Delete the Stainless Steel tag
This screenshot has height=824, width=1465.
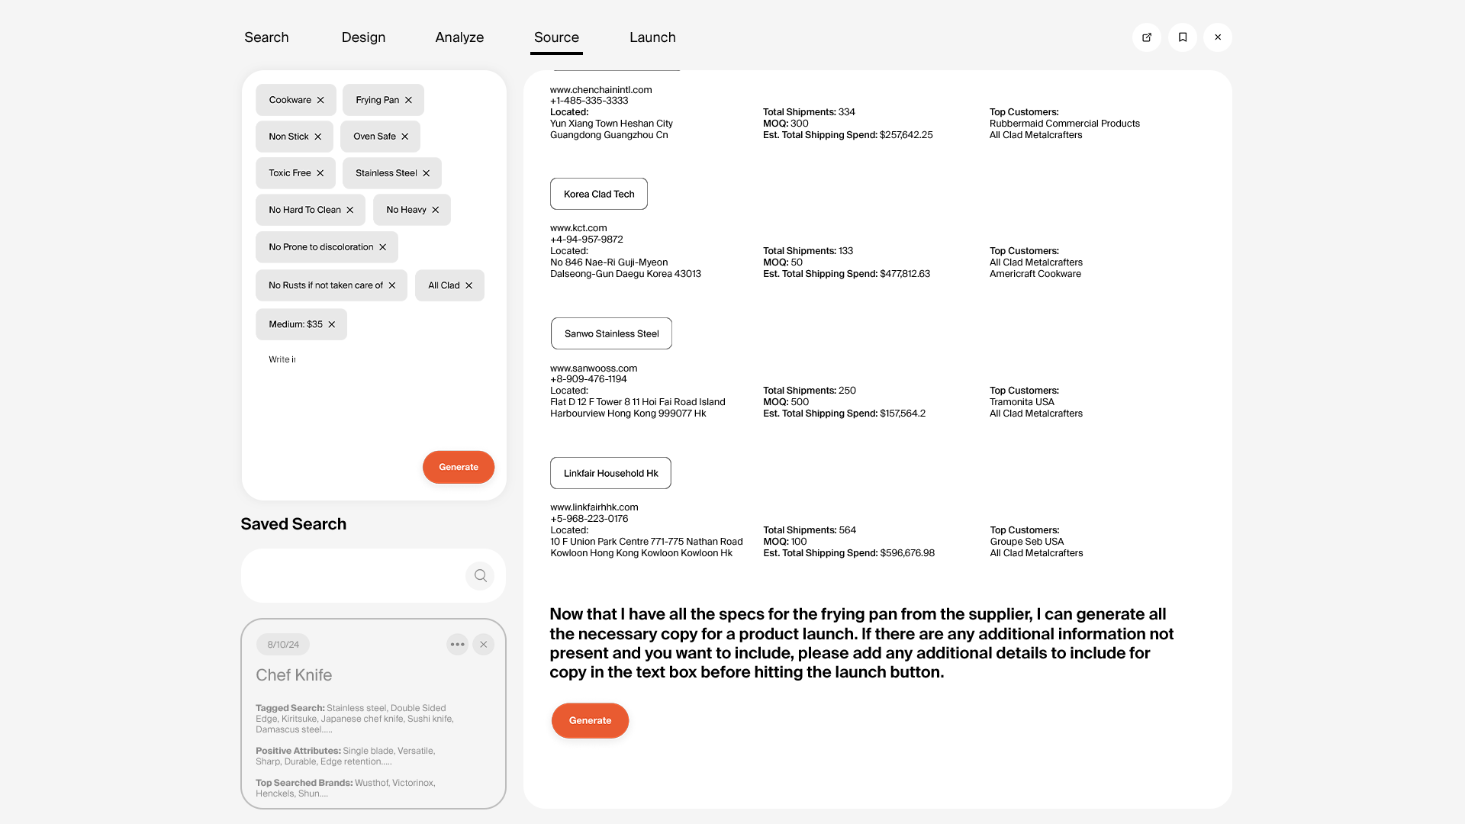(x=426, y=174)
